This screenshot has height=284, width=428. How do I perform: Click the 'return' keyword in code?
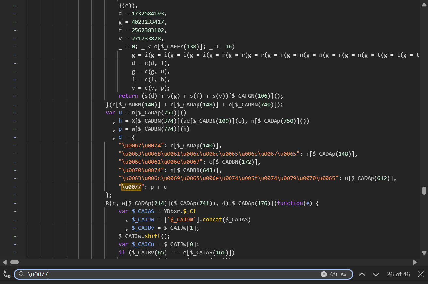pyautogui.click(x=128, y=96)
